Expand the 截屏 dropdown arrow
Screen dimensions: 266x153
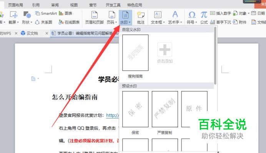(x=18, y=22)
